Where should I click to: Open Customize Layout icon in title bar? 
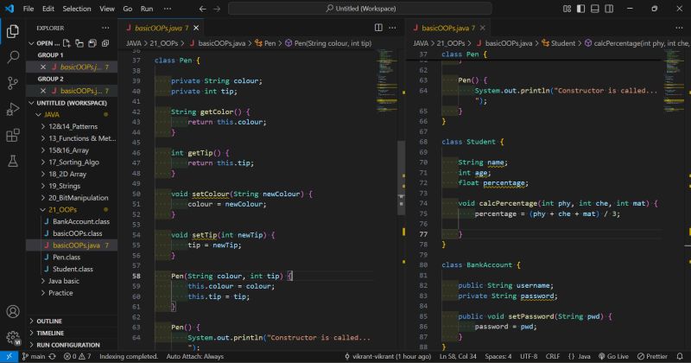pyautogui.click(x=567, y=9)
